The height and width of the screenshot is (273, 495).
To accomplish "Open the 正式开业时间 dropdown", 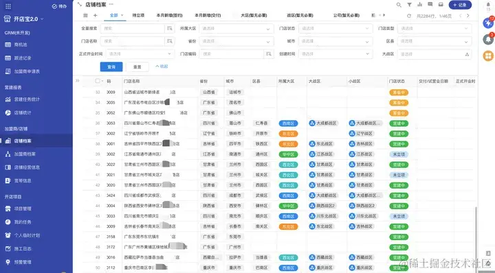I will [140, 54].
